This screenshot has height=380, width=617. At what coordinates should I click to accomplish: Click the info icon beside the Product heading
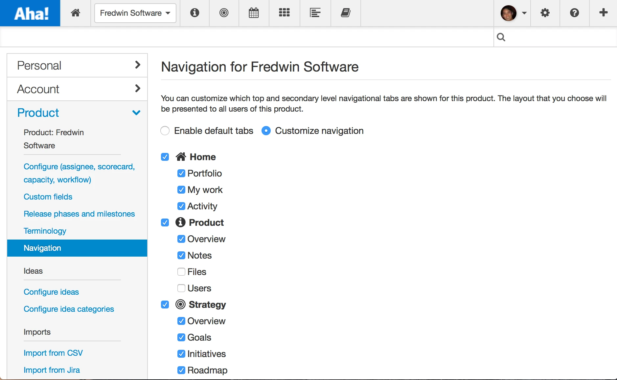coord(180,222)
